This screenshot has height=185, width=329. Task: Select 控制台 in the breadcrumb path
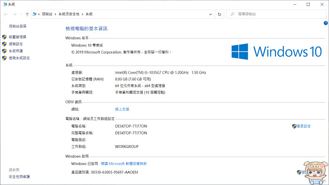(x=47, y=14)
